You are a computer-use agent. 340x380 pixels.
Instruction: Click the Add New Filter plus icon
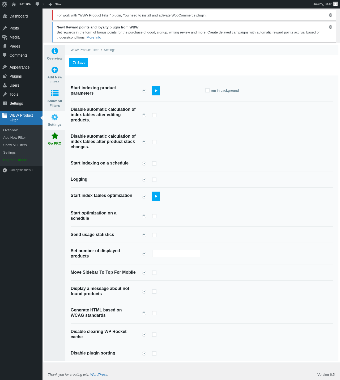click(x=55, y=70)
